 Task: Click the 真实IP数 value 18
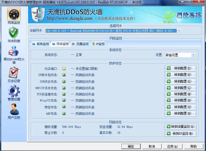pyautogui.click(x=119, y=133)
